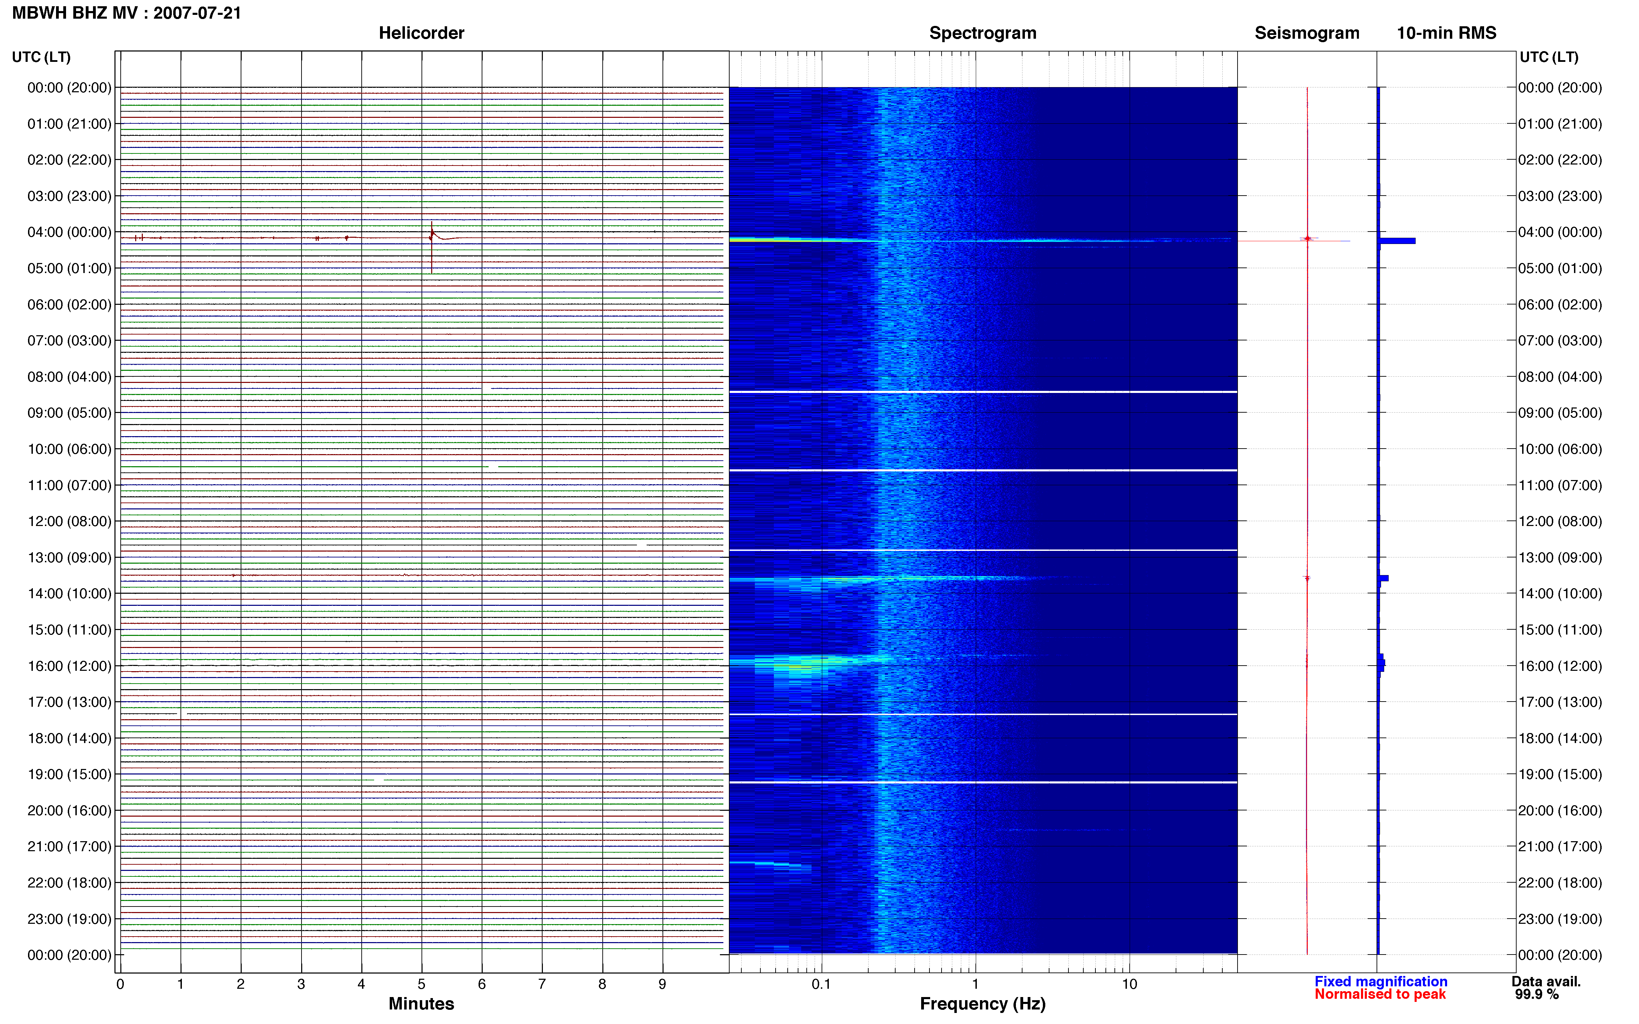Click the right 'UTC (LT)' axis label
Image resolution: width=1639 pixels, height=1024 pixels.
pyautogui.click(x=1549, y=57)
